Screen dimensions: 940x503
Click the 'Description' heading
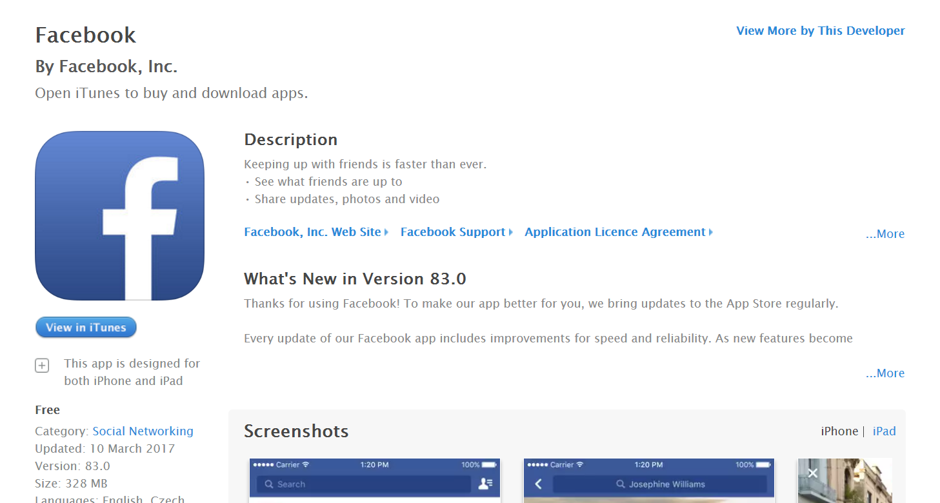tap(291, 140)
